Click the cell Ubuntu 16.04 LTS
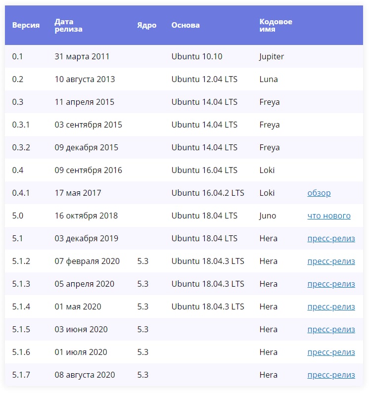369x393 pixels. (x=204, y=170)
